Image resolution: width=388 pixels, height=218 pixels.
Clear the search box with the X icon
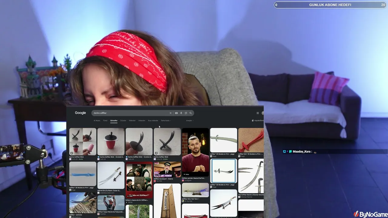[x=170, y=113]
